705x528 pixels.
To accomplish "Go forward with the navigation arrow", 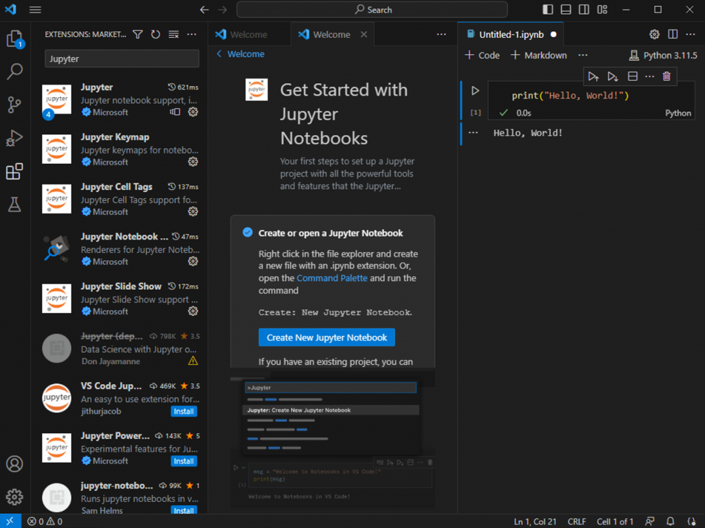I will [x=222, y=10].
